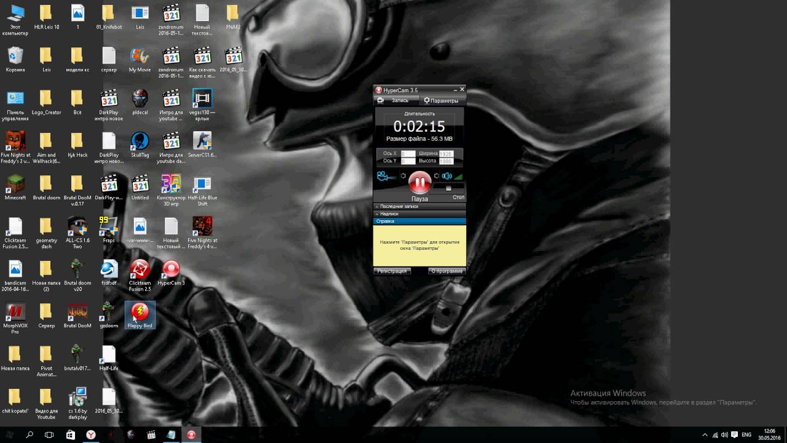The height and width of the screenshot is (443, 787).
Task: Pause recording with the red Пауза button
Action: click(420, 183)
